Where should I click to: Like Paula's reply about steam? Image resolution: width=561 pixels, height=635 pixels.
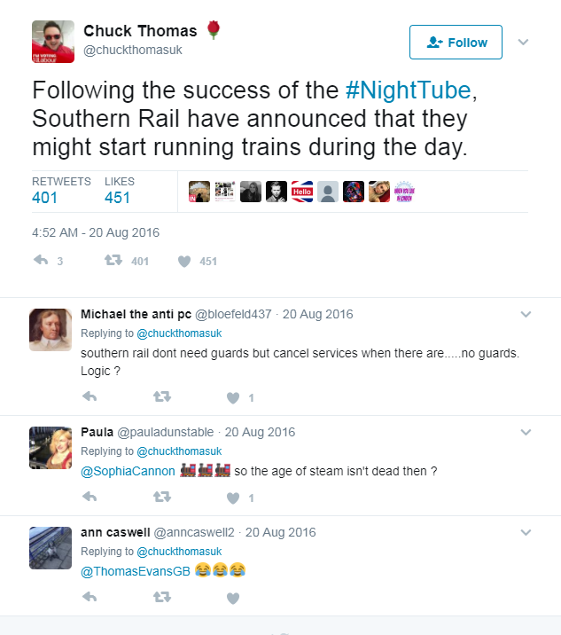[x=233, y=498]
